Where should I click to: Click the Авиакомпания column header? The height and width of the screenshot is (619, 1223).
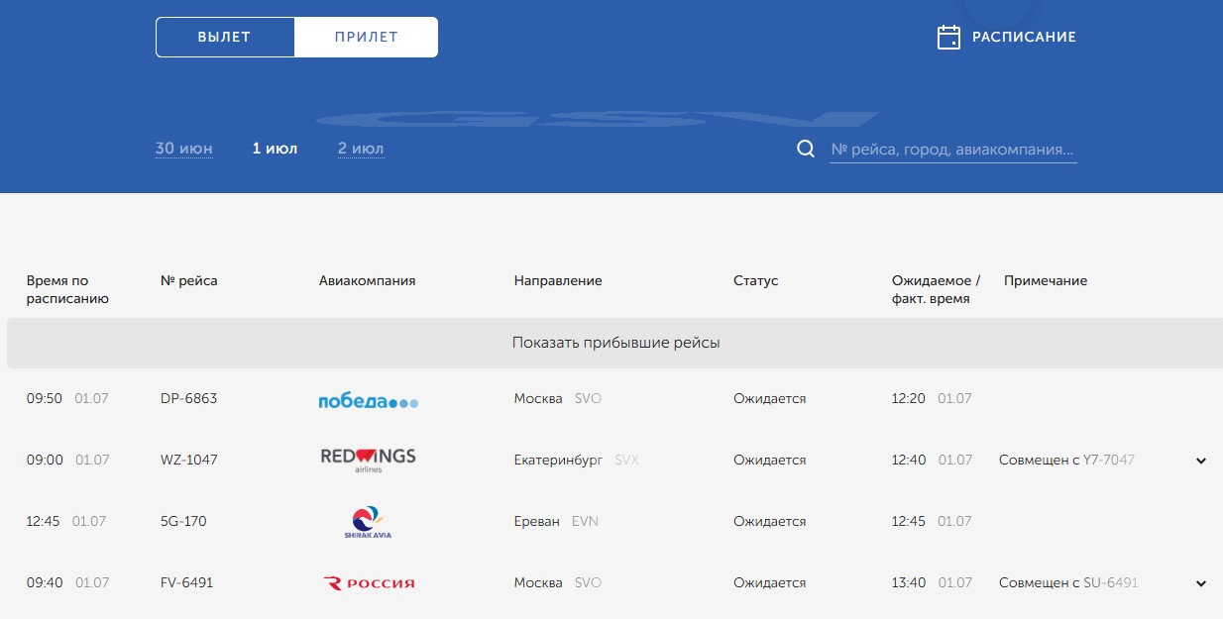(x=367, y=280)
